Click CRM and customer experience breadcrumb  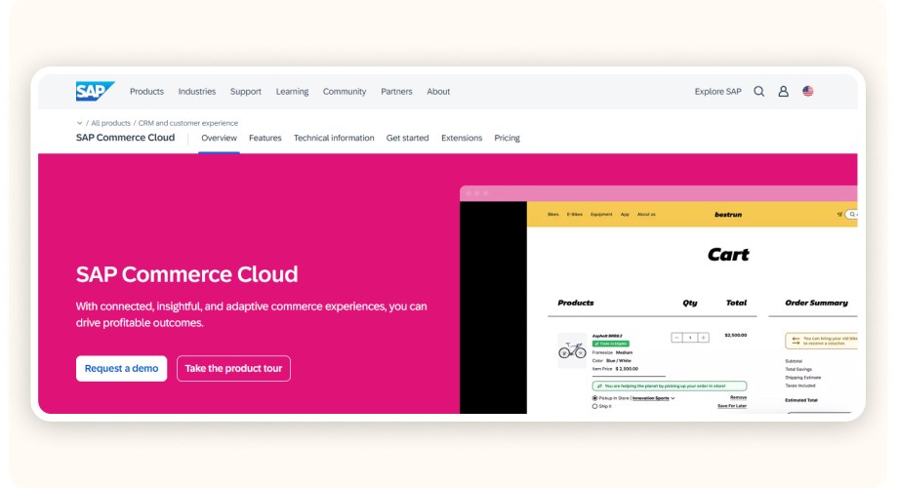click(x=188, y=123)
